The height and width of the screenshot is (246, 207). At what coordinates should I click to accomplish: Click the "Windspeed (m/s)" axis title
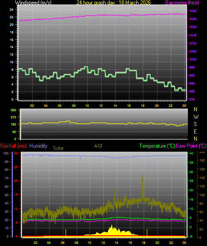(33, 2)
